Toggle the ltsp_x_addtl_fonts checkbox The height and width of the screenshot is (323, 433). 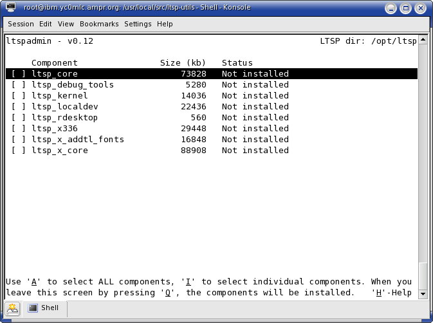click(x=19, y=140)
